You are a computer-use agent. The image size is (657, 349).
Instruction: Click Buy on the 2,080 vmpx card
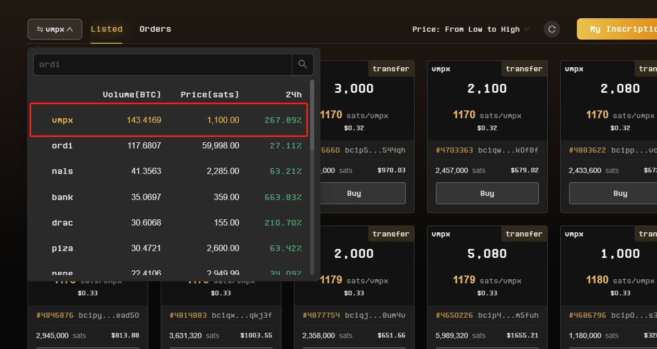pos(620,193)
